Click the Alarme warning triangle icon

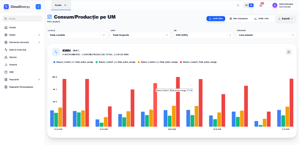6,57
